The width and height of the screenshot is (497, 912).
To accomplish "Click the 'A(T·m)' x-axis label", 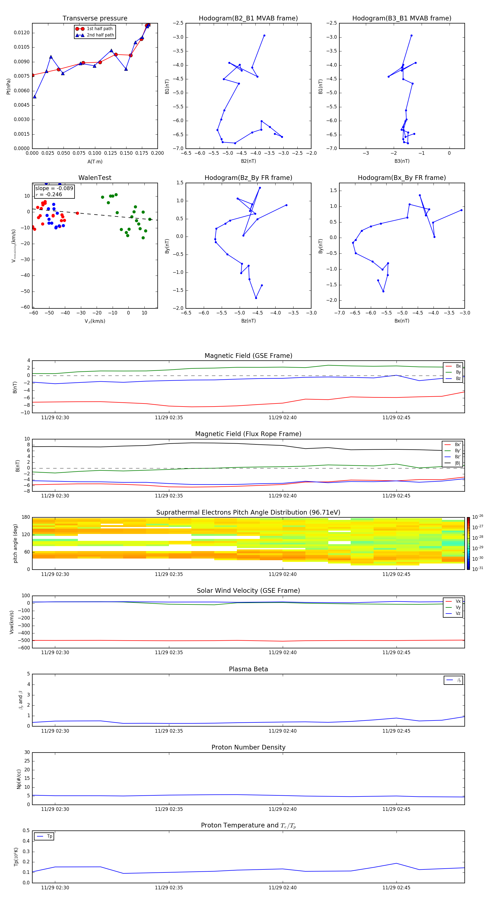I will coord(95,162).
